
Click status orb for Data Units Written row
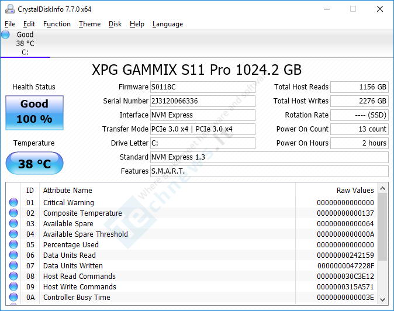point(13,266)
